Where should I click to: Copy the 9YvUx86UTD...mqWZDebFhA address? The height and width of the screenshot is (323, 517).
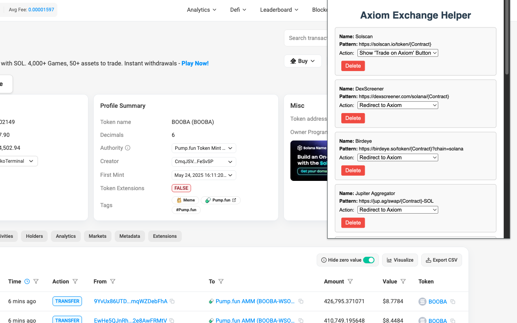tap(172, 301)
